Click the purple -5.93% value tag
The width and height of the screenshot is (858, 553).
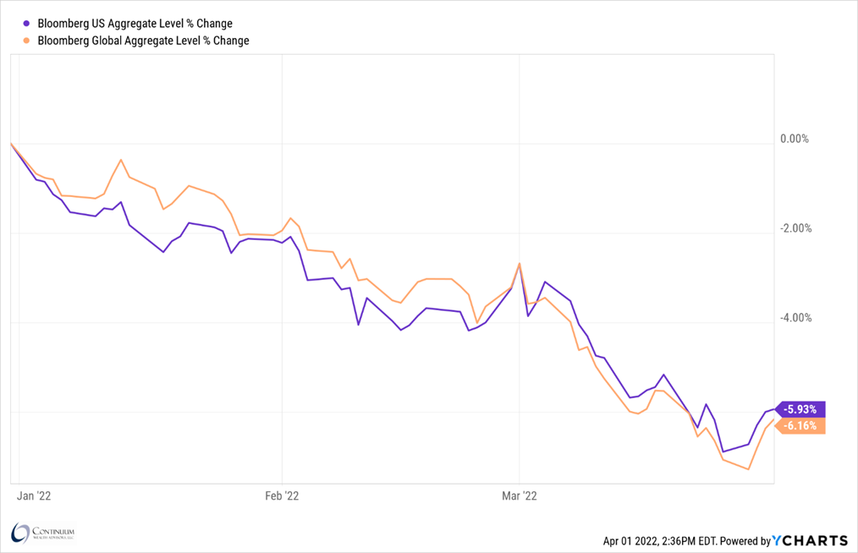pyautogui.click(x=800, y=409)
